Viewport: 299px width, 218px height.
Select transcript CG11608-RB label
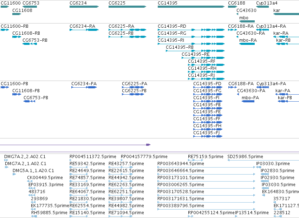(x=26, y=33)
